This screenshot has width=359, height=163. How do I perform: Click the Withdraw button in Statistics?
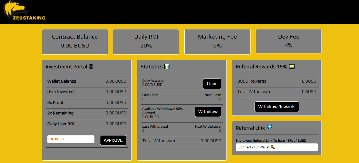[208, 112]
